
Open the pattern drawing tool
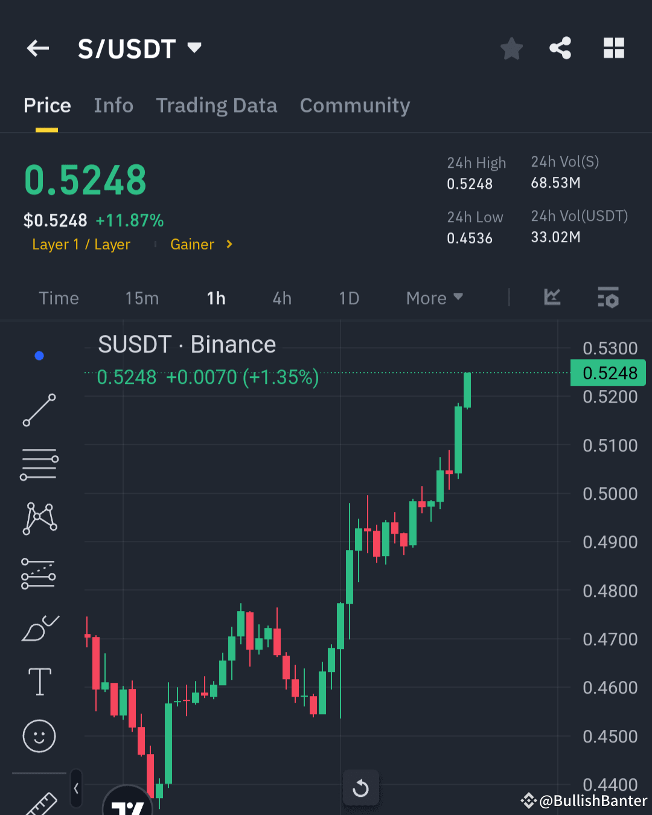[39, 517]
